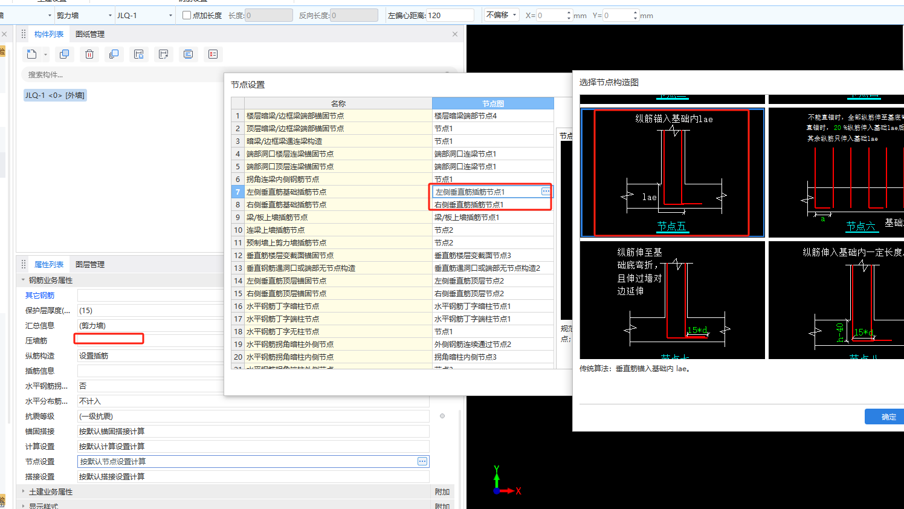The image size is (904, 509).
Task: Click the component list panel drag handle
Action: (x=24, y=34)
